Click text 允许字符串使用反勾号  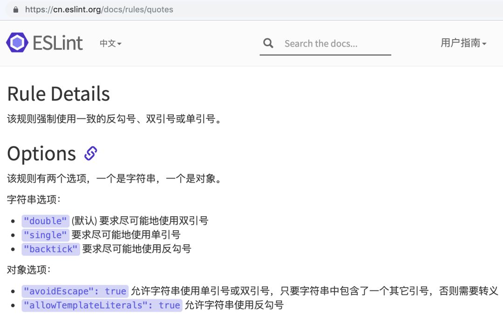pos(234,305)
